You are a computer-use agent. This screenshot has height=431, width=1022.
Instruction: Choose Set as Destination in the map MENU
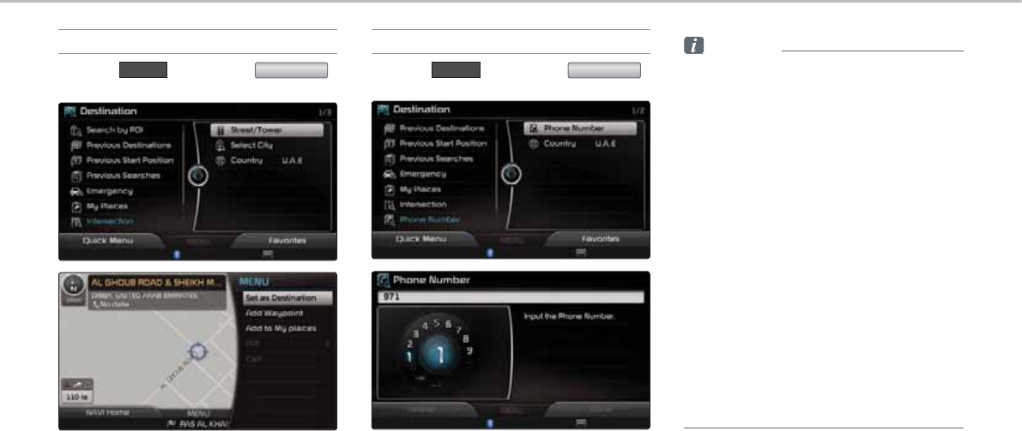tap(288, 298)
